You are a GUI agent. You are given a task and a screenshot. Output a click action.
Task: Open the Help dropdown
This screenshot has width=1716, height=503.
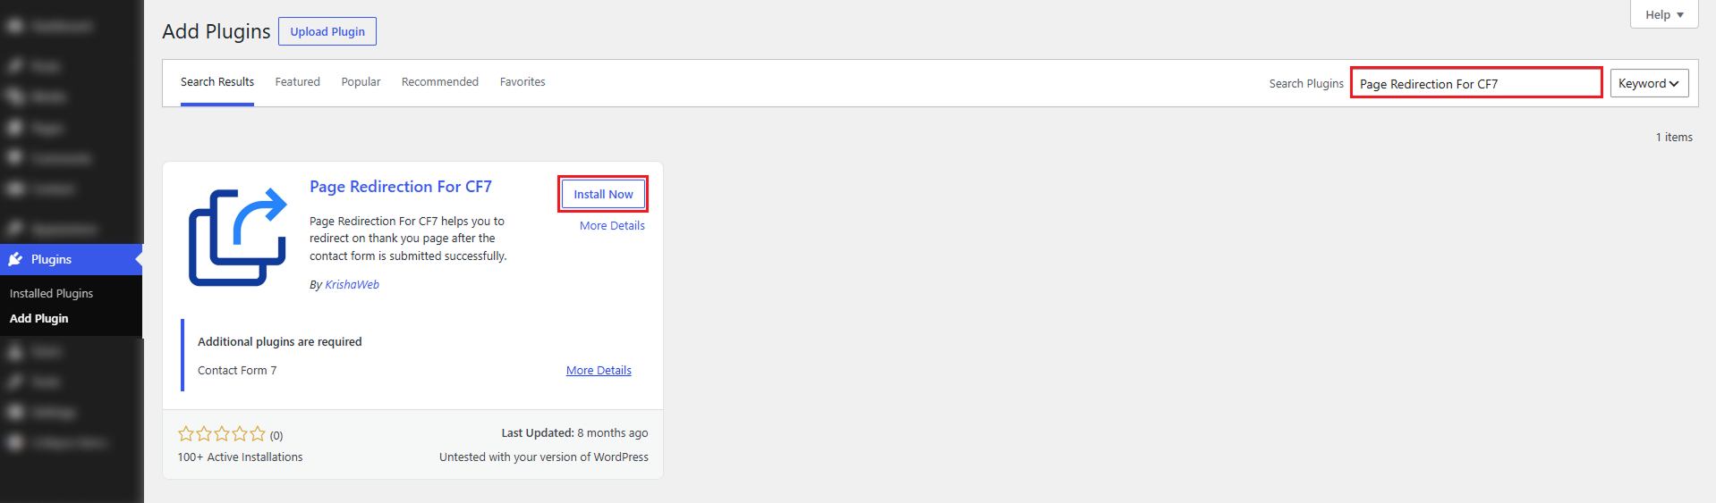pyautogui.click(x=1664, y=14)
